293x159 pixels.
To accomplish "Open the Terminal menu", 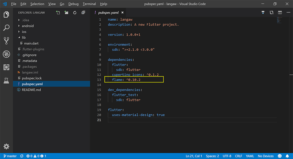I will tap(89, 4).
